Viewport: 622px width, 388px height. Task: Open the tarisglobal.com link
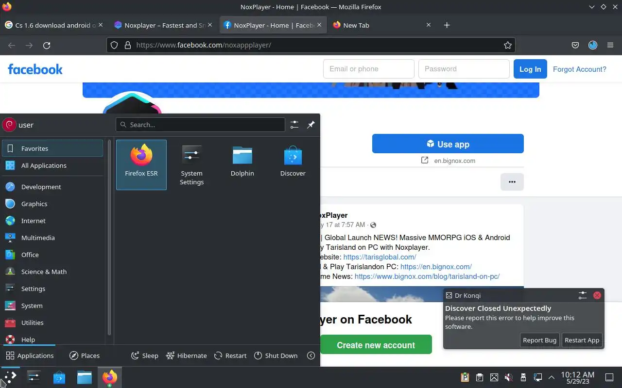point(380,257)
